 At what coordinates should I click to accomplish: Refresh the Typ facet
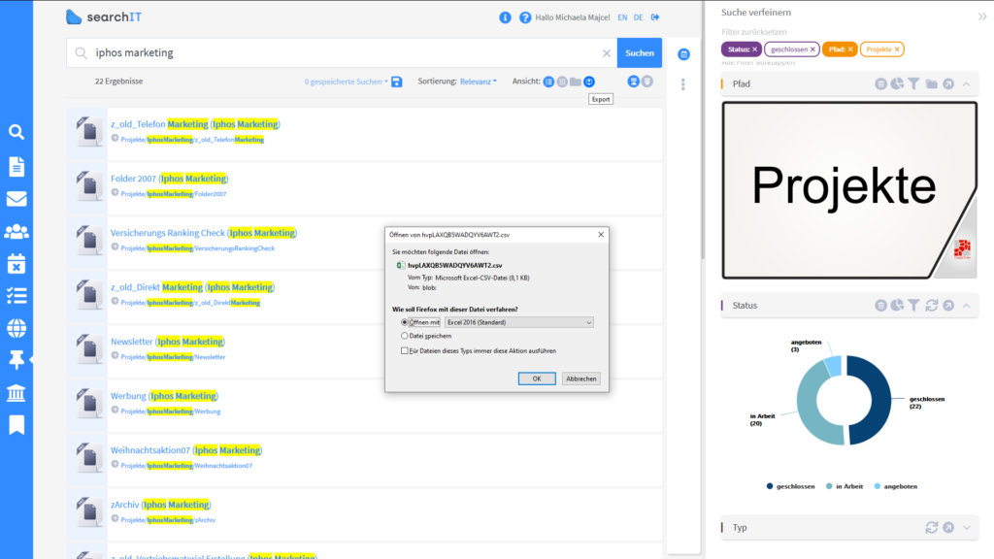931,527
